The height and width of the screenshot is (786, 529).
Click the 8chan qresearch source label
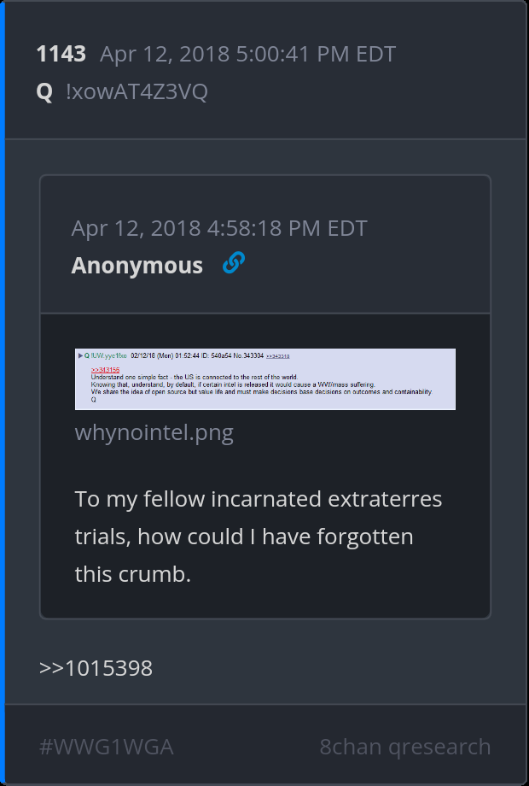[x=405, y=747]
